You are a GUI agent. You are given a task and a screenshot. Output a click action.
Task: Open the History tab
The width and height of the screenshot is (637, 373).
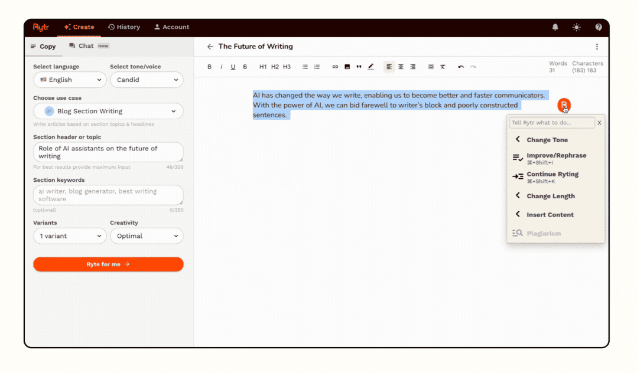pos(124,27)
